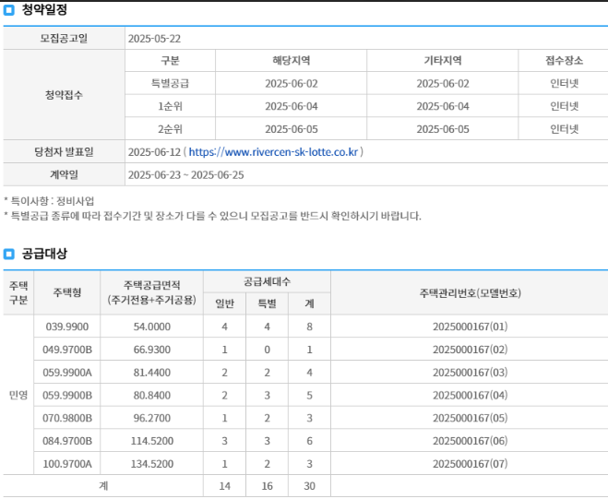Click the announcement date '2025-05-22'
This screenshot has height=499, width=608.
154,39
